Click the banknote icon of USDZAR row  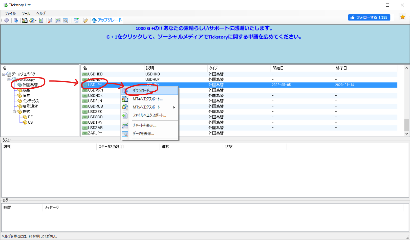click(85, 128)
